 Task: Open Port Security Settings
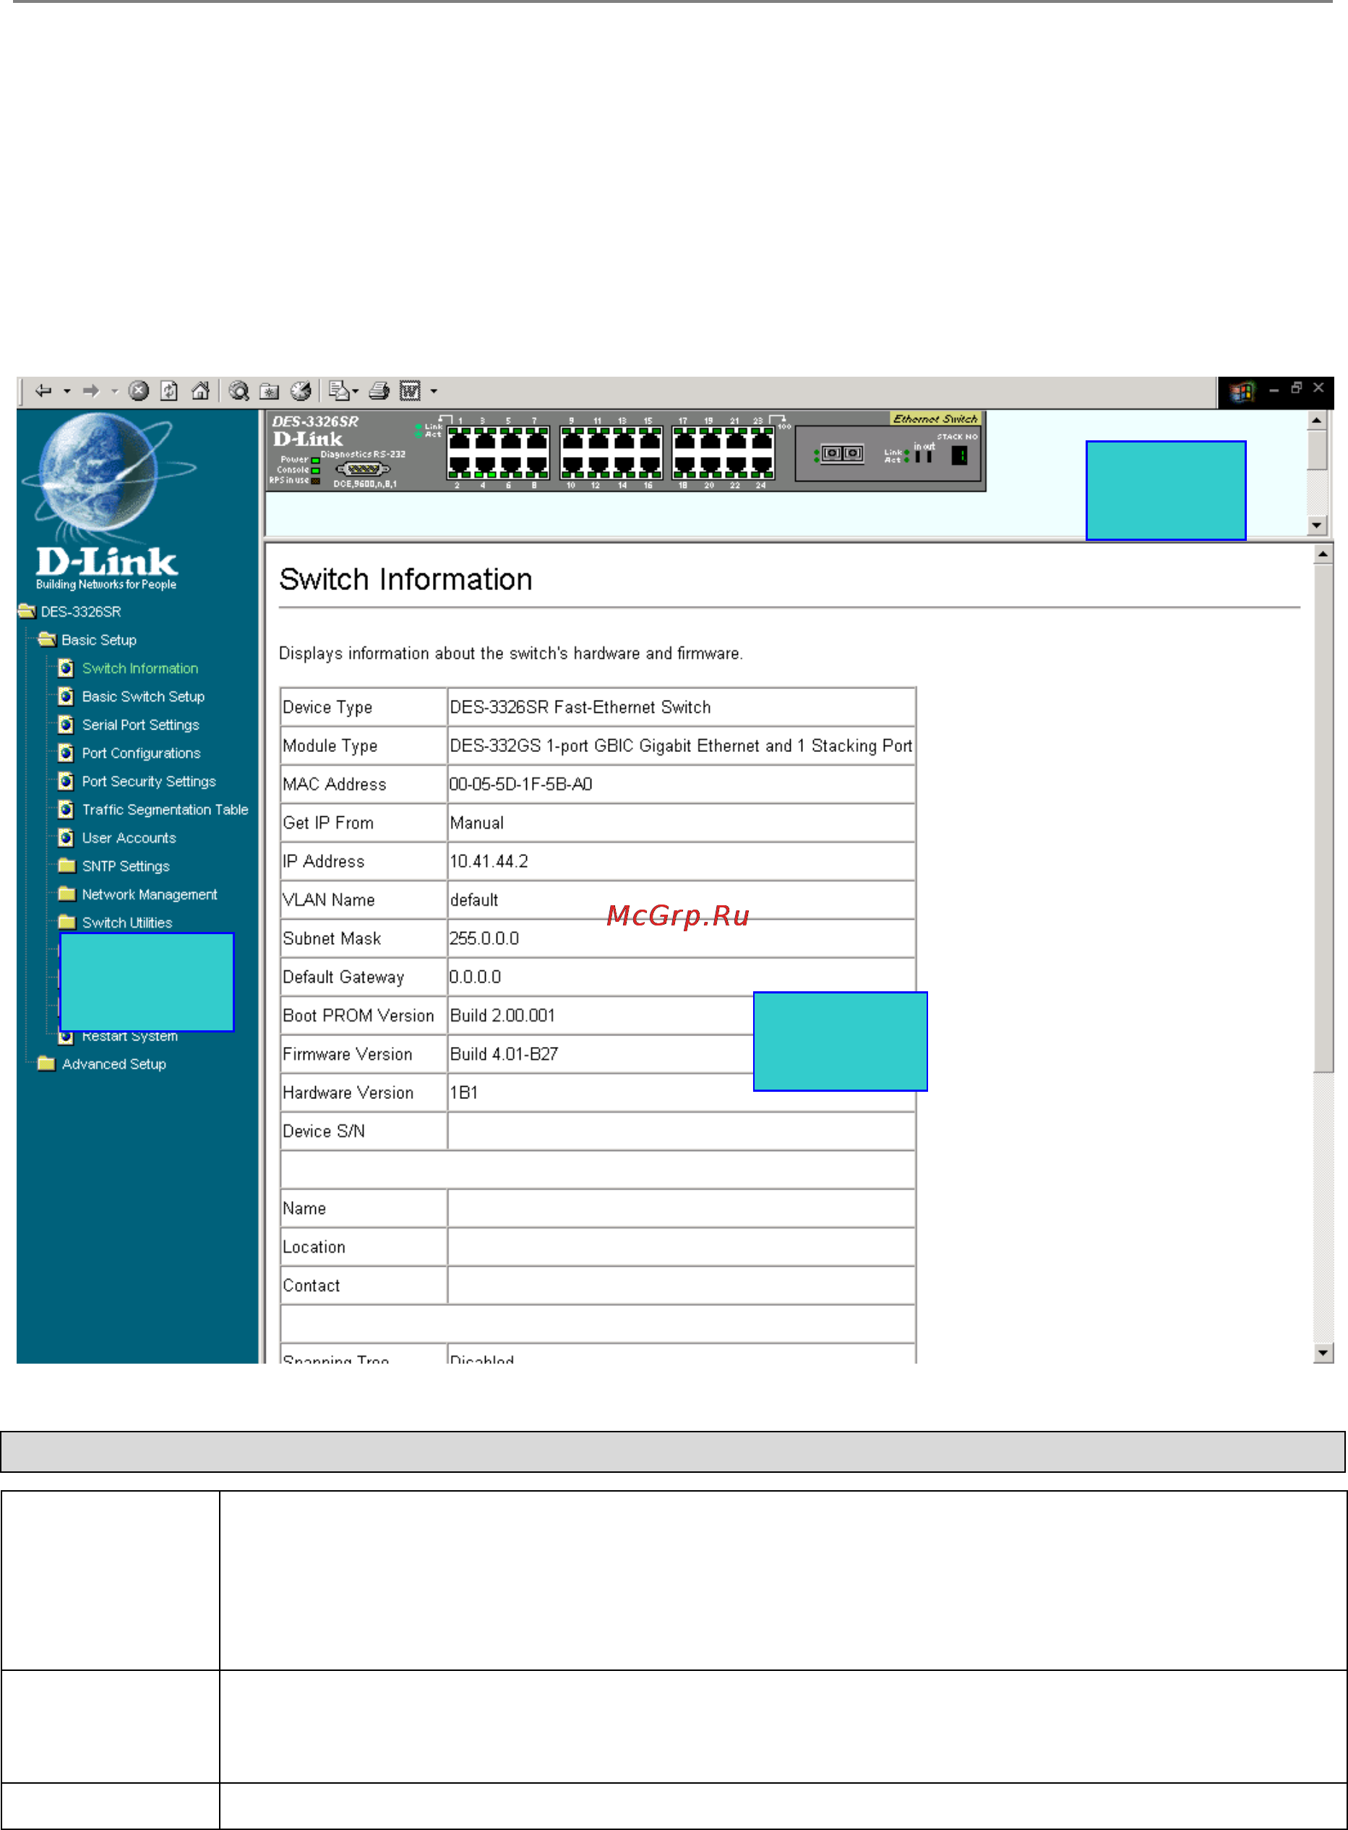(x=148, y=781)
